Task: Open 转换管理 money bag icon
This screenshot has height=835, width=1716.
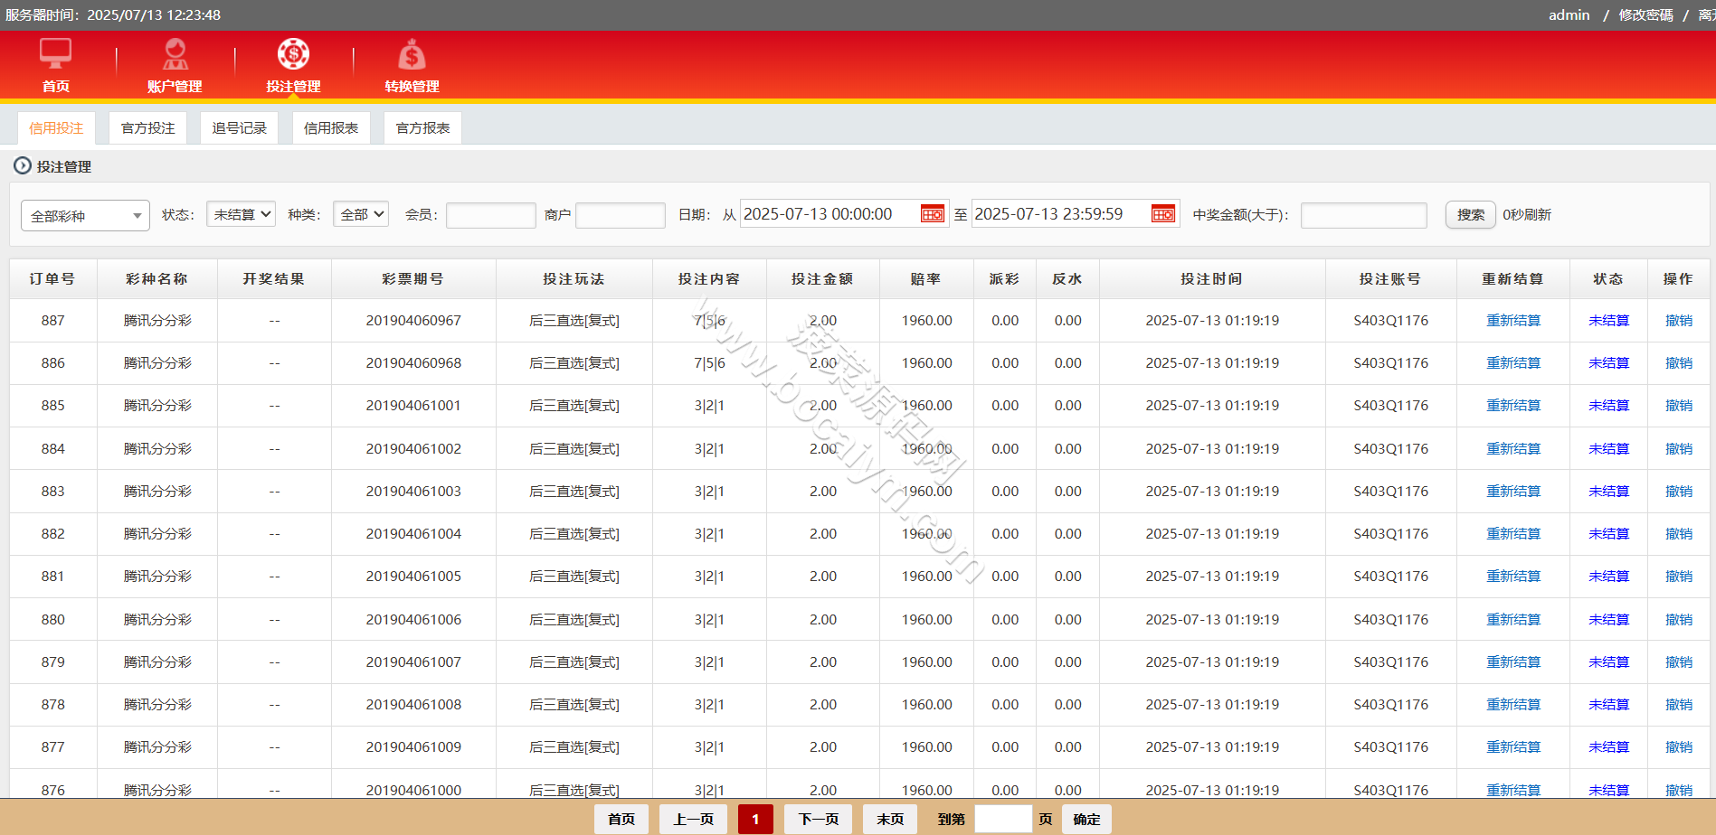Action: tap(412, 54)
